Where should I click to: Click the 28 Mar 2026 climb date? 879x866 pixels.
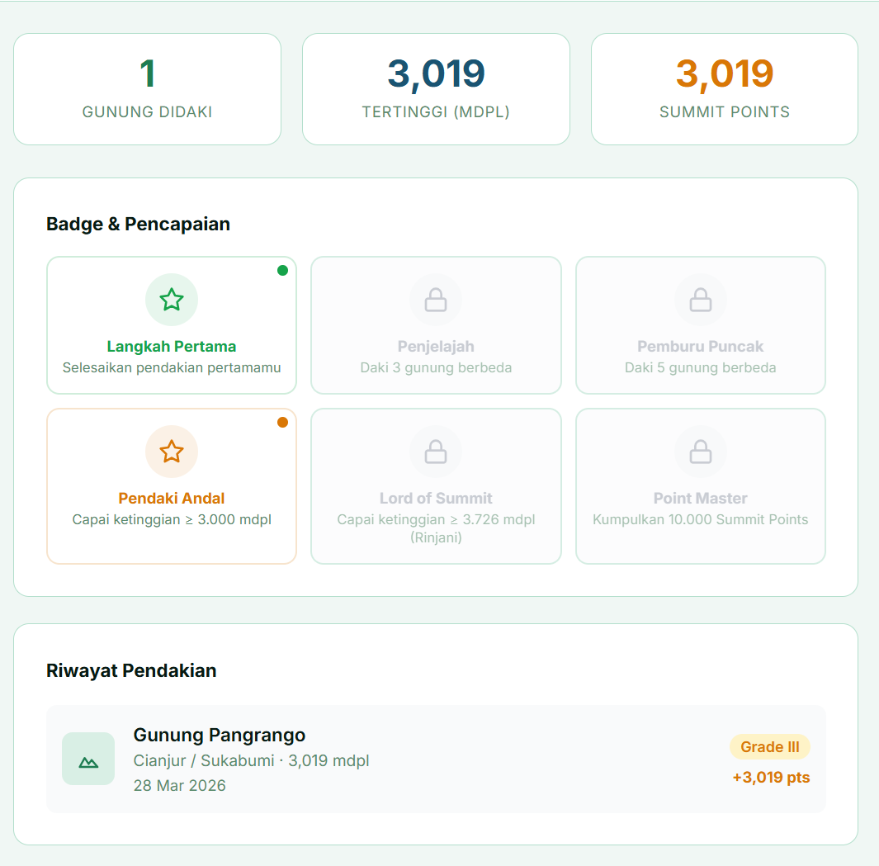point(179,785)
